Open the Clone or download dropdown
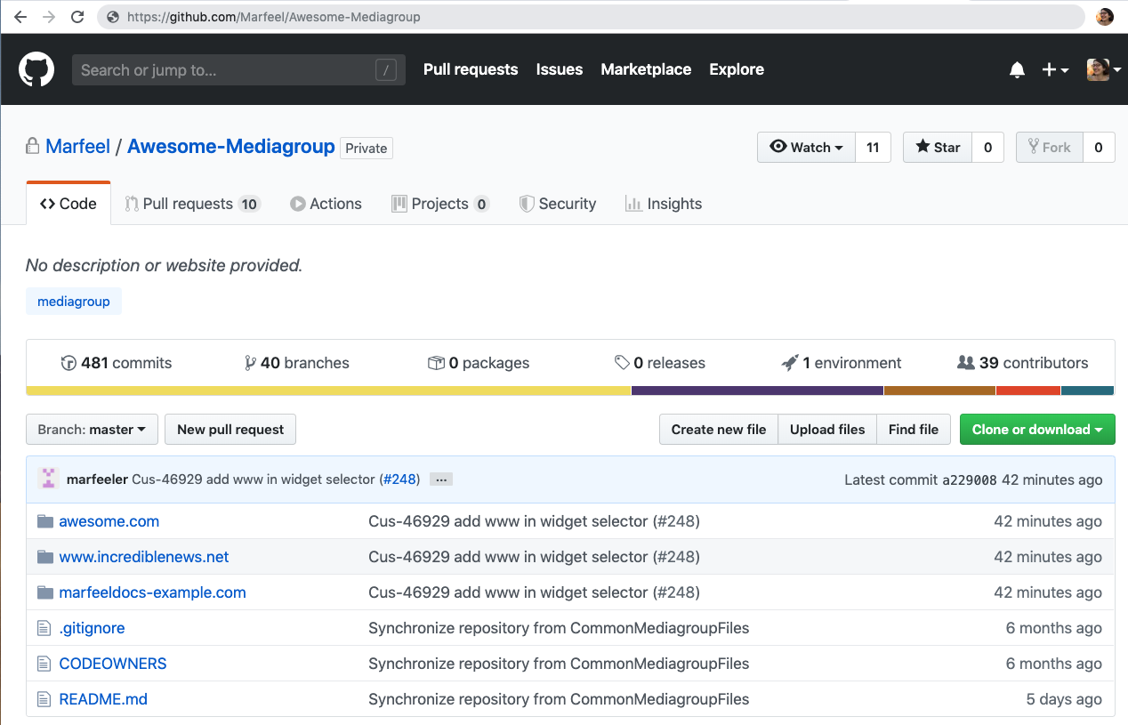Image resolution: width=1128 pixels, height=725 pixels. tap(1037, 430)
